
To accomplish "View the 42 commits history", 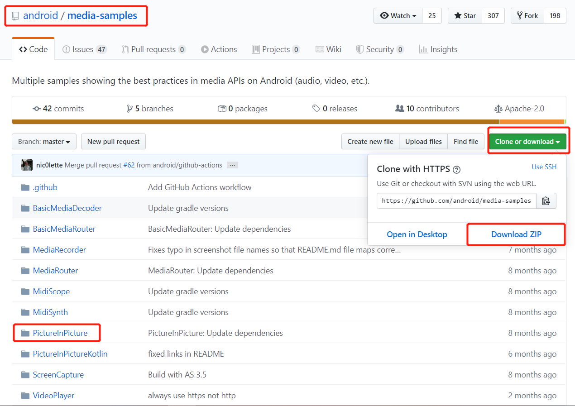I will click(58, 109).
